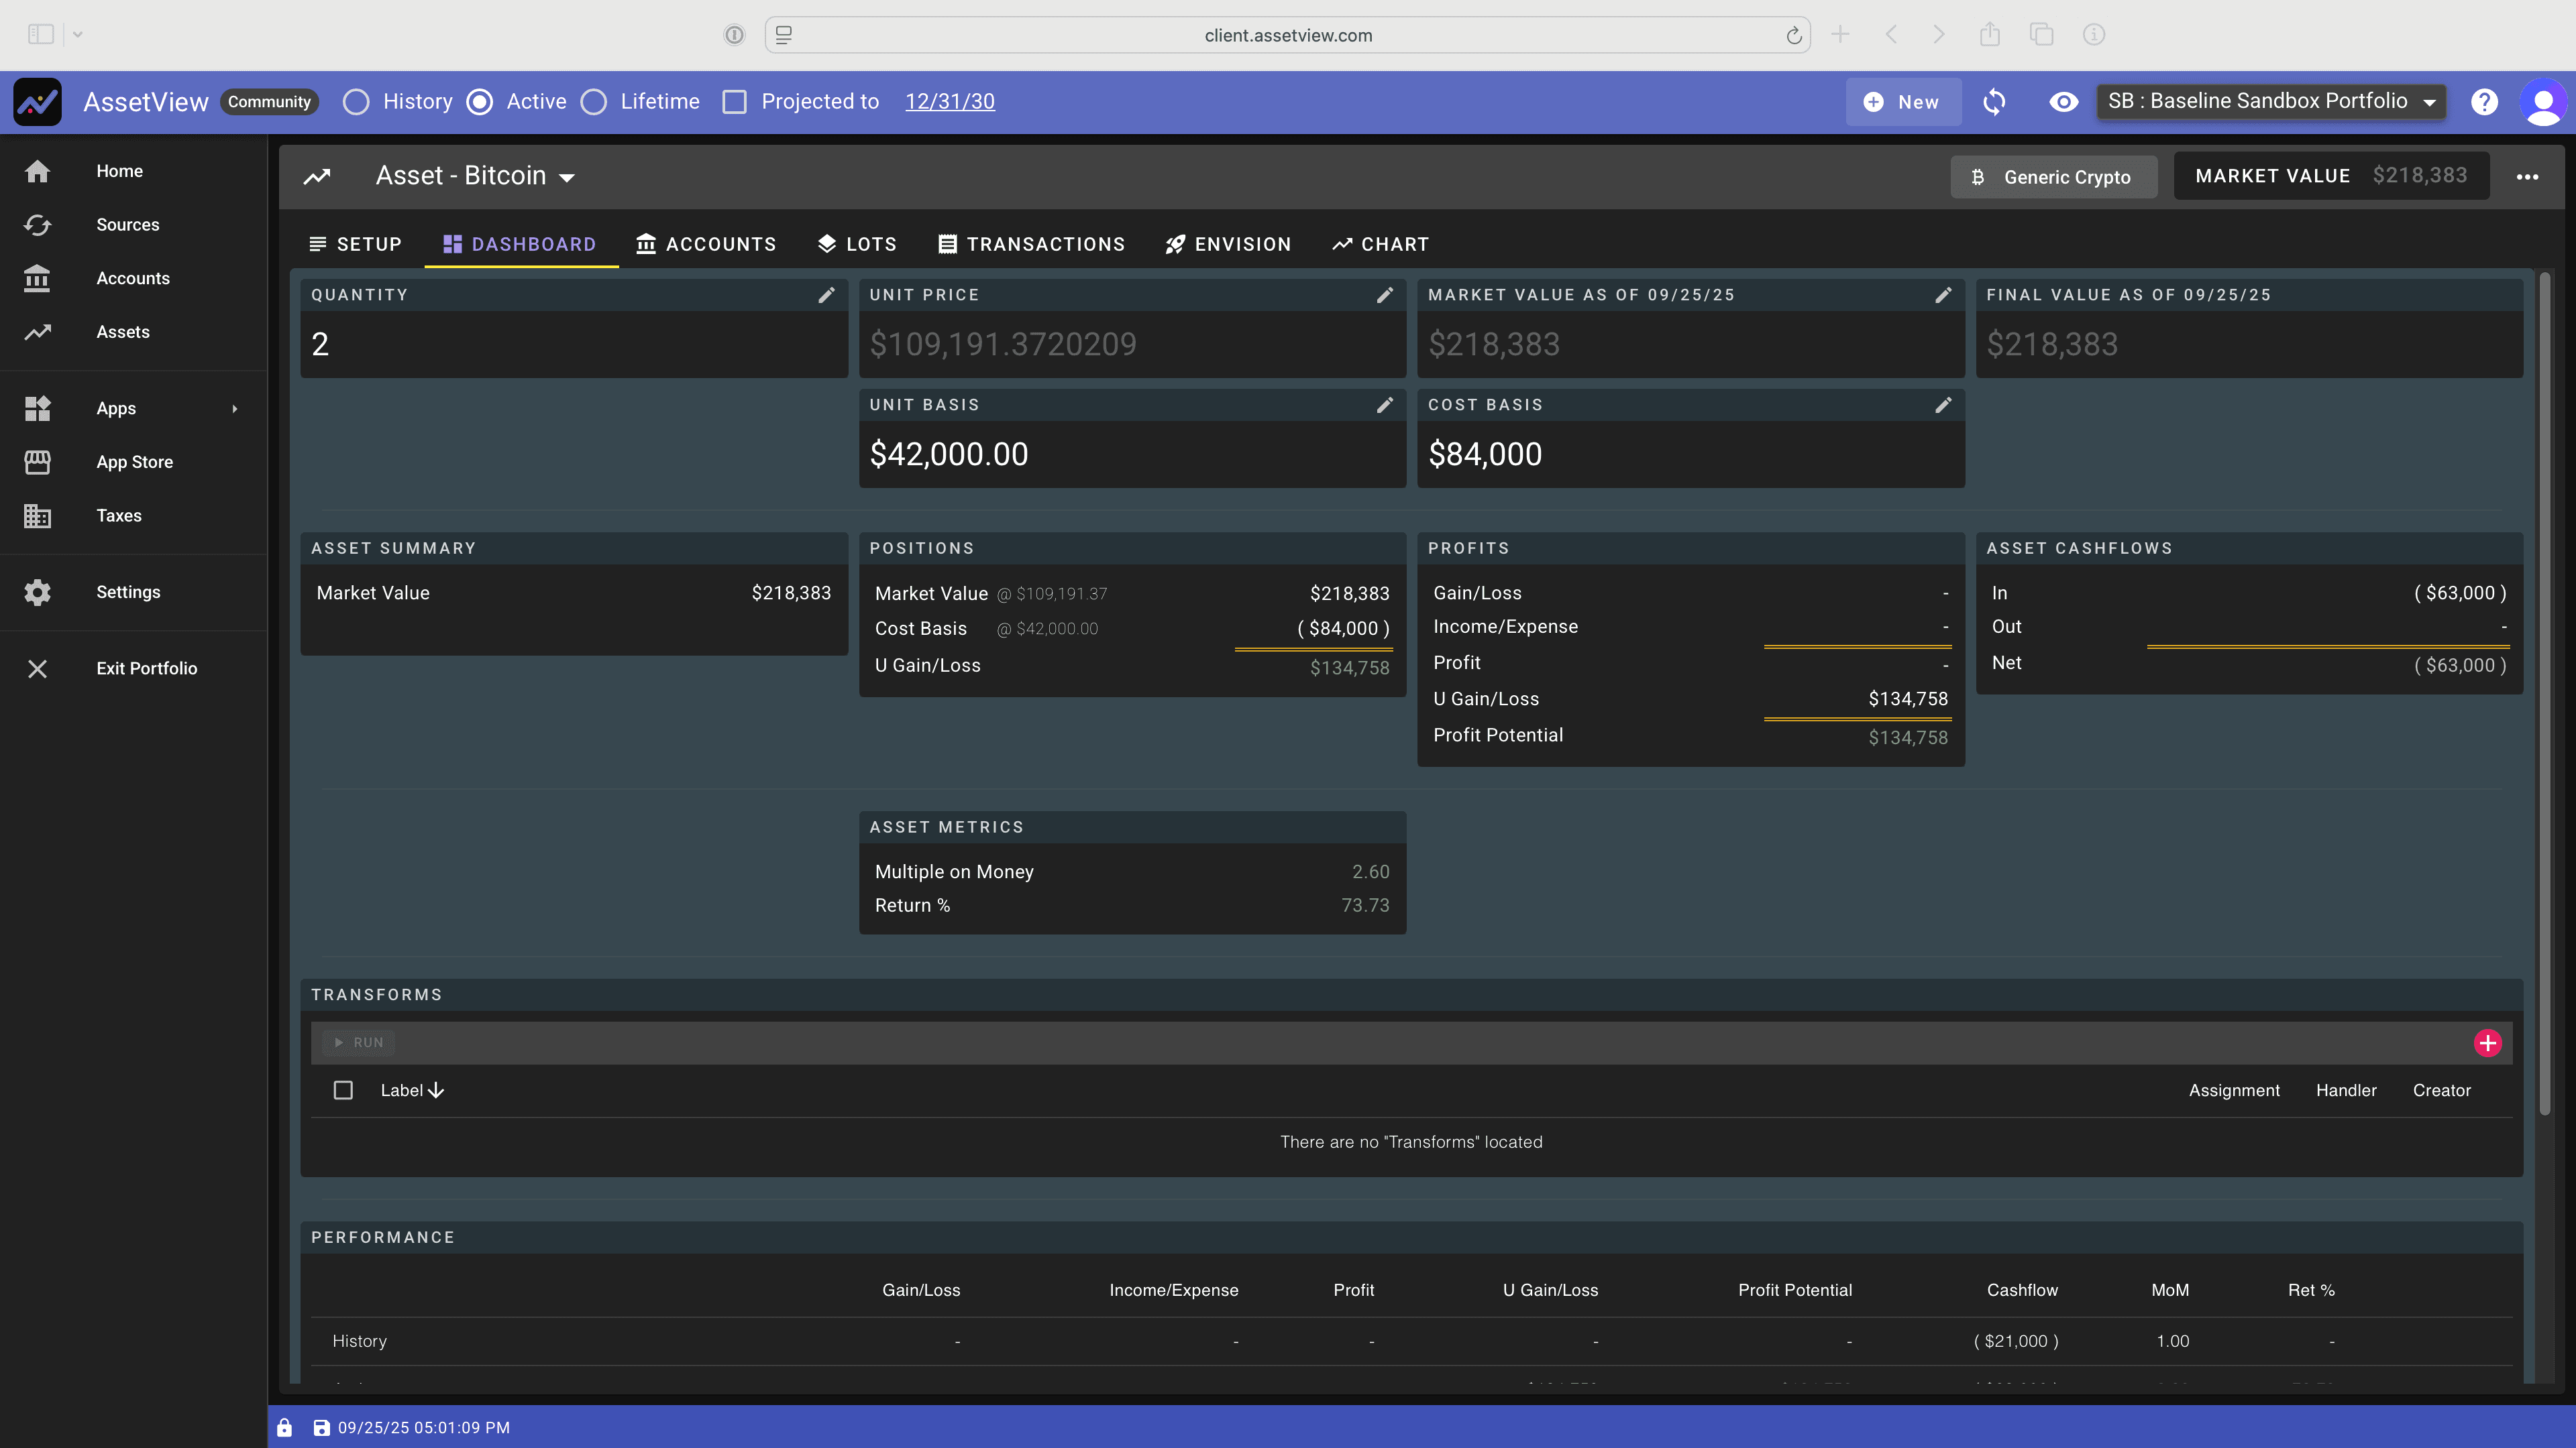Open the Envision tab
Image resolution: width=2576 pixels, height=1448 pixels.
coord(1228,244)
